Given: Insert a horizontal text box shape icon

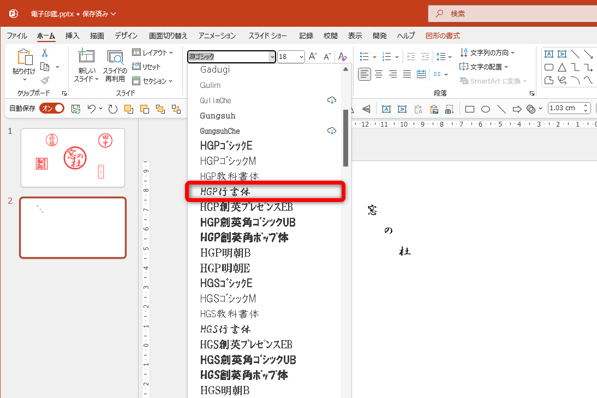Looking at the screenshot, I should pyautogui.click(x=549, y=54).
